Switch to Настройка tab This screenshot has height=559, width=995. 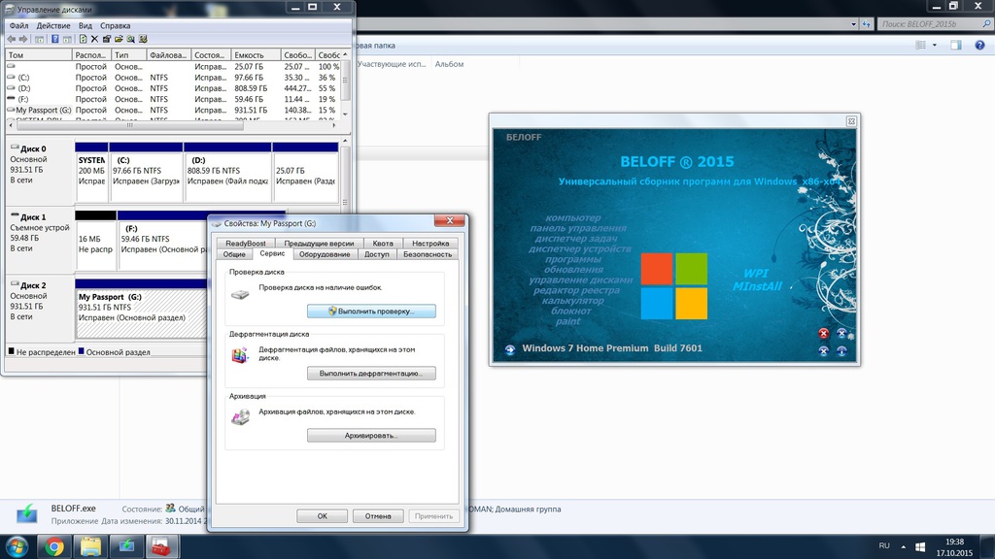[x=430, y=243]
